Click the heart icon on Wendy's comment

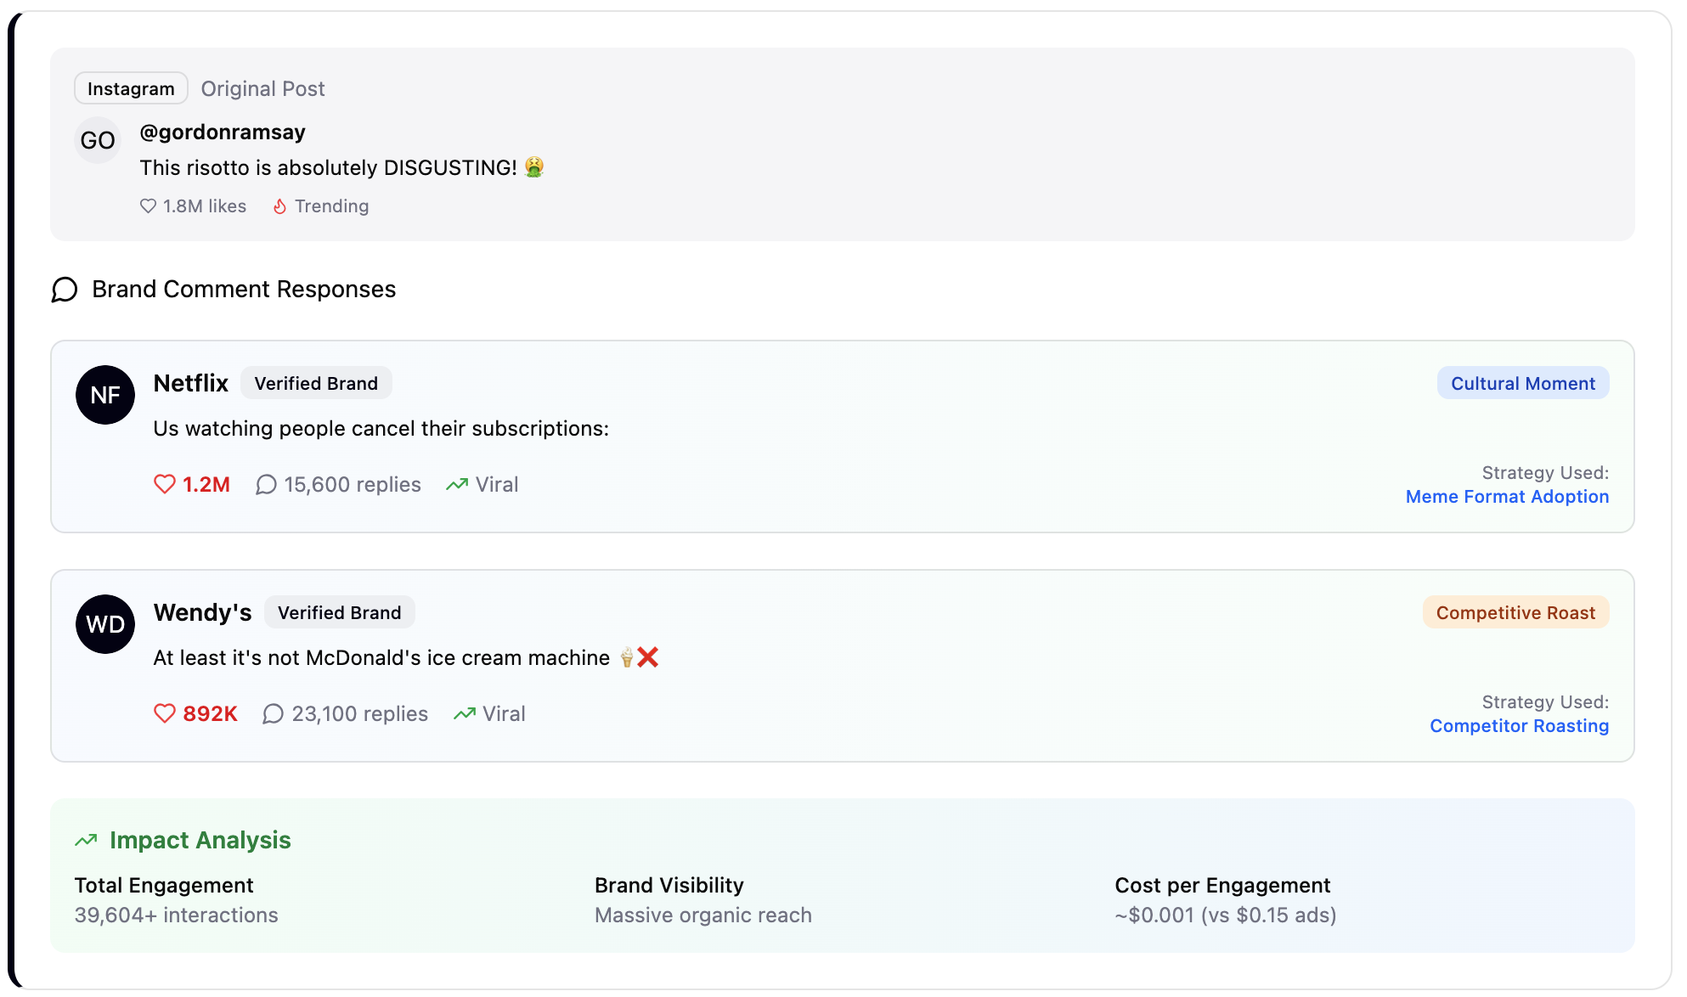(x=164, y=713)
